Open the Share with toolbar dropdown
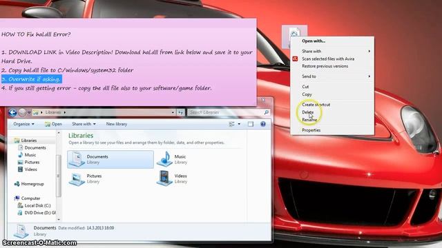The height and width of the screenshot is (248, 442). tap(84, 124)
